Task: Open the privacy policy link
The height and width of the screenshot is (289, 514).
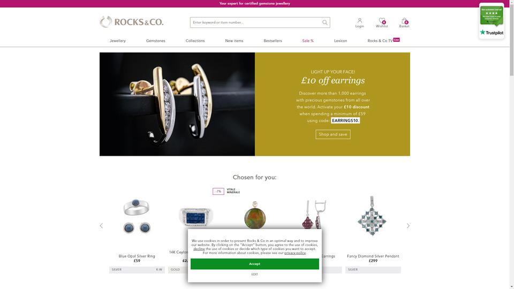Action: coord(294,253)
